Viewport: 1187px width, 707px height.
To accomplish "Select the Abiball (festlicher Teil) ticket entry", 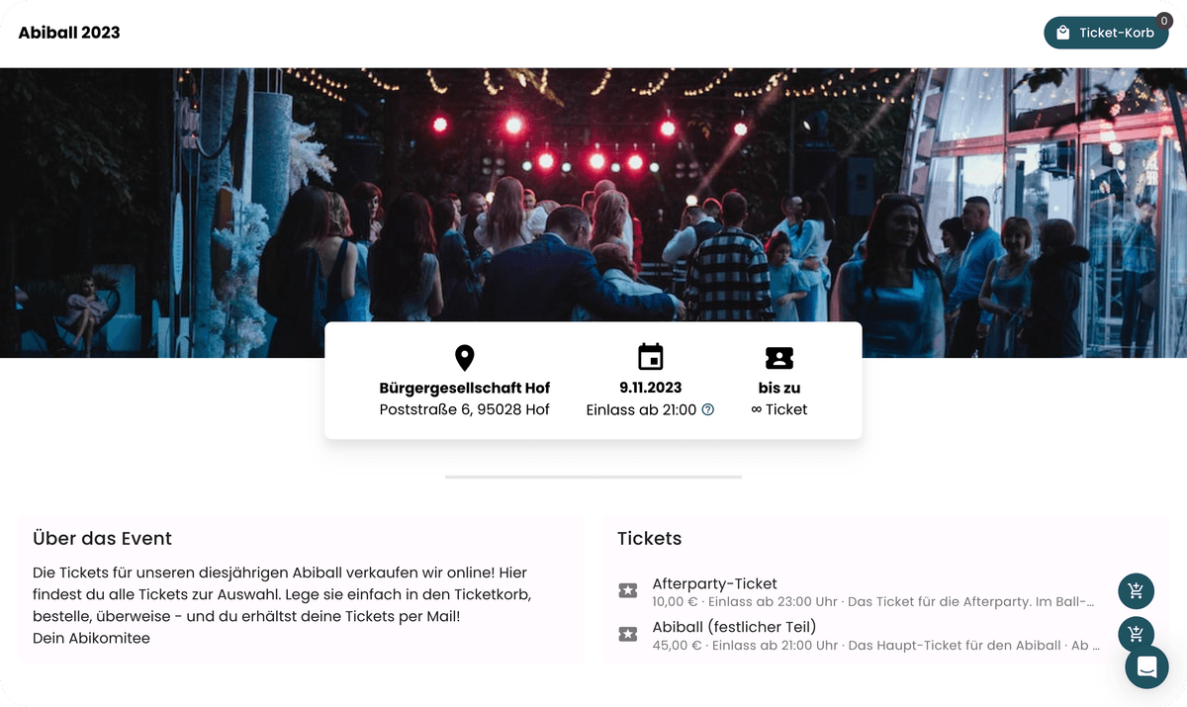I will point(733,626).
